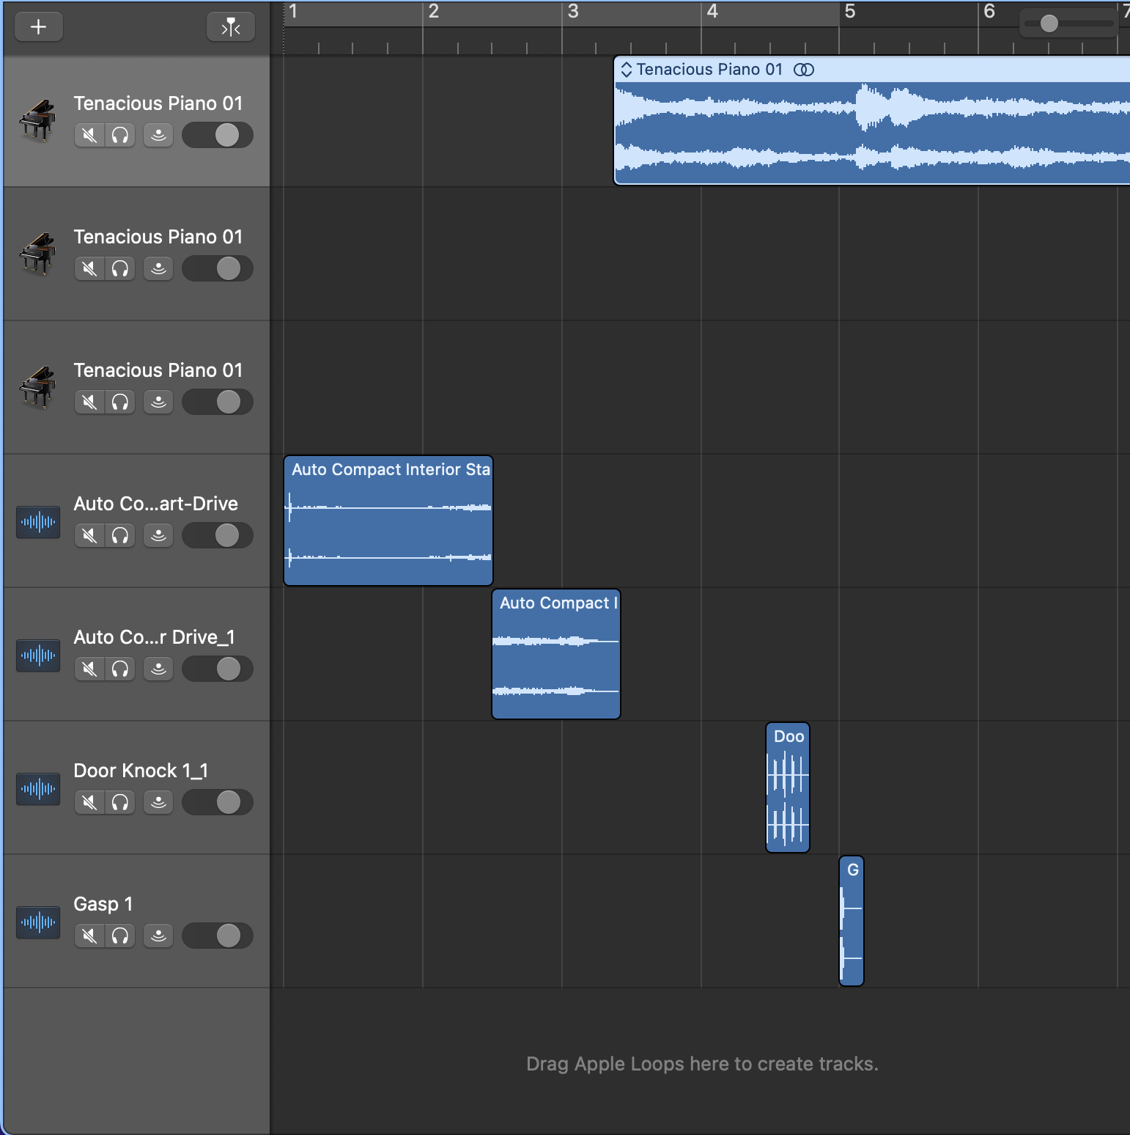Screen dimensions: 1130x1135
Task: Mute the Auto Co...art-Drive track
Action: [x=89, y=536]
